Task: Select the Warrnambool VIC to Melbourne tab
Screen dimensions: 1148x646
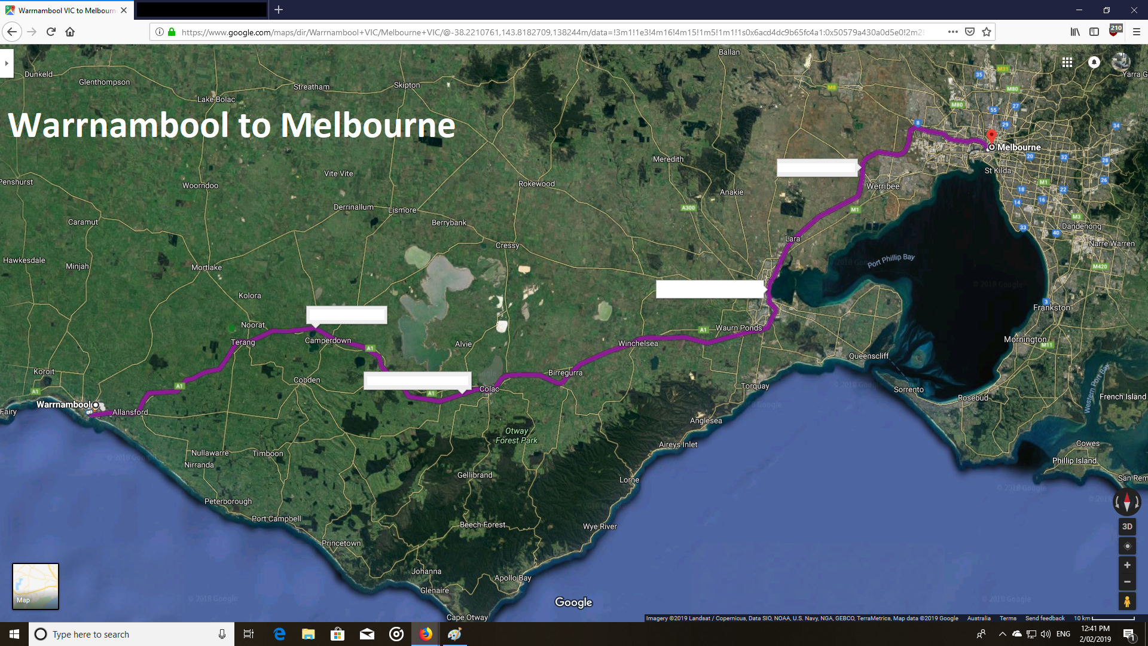Action: pyautogui.click(x=66, y=10)
